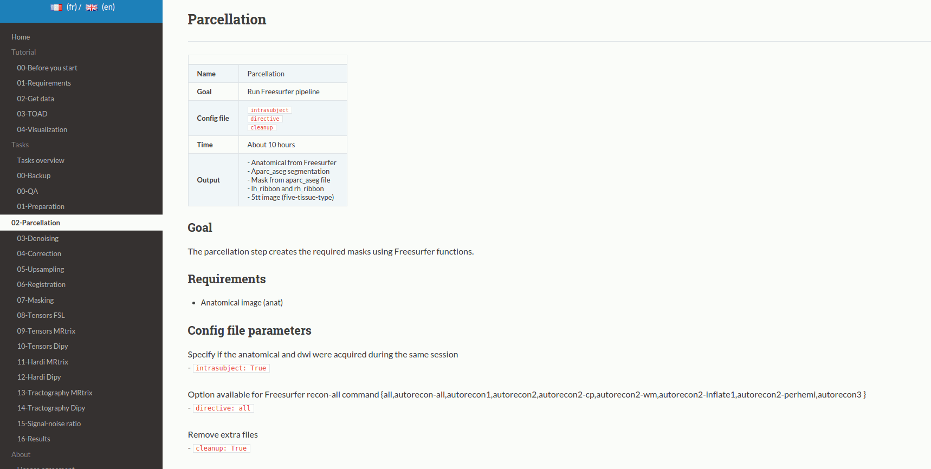Open the 06-Registration task page
This screenshot has height=469, width=931.
[41, 284]
